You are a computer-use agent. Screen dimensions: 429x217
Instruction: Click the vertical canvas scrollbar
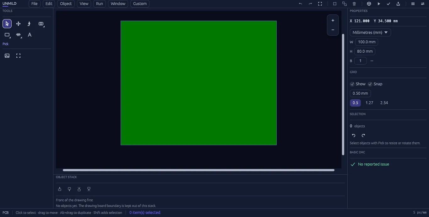coord(343,94)
